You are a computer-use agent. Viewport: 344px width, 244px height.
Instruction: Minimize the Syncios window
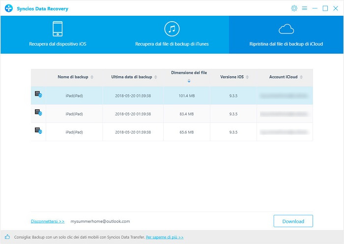(x=315, y=8)
